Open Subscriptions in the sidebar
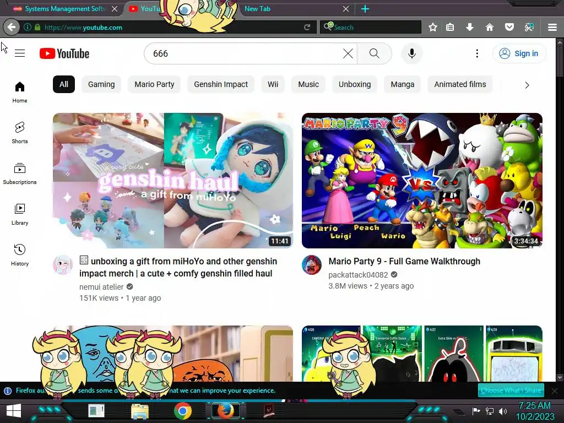Viewport: 564px width, 423px height. point(20,173)
